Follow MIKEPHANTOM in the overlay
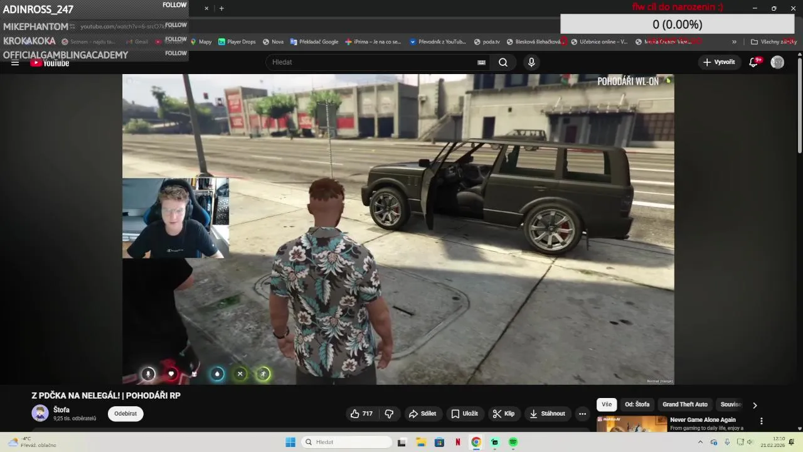This screenshot has height=452, width=803. 176,25
